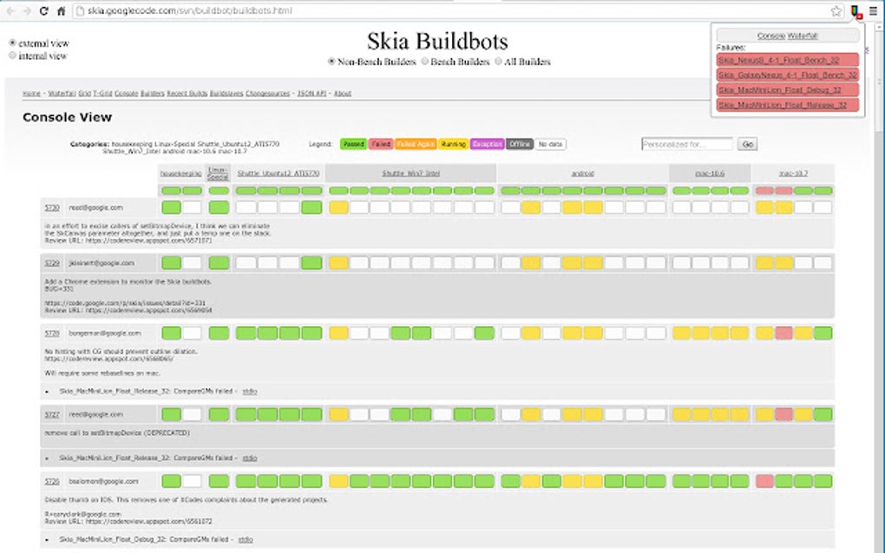Image resolution: width=885 pixels, height=553 pixels.
Task: Click a yellow android build cell for revision 5729
Action: 529,263
